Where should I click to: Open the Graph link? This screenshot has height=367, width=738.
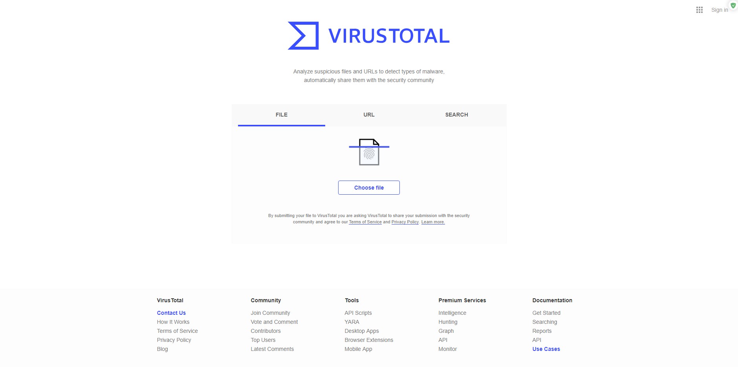446,331
